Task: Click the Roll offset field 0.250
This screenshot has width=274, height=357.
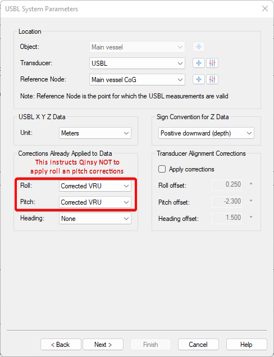Action: click(226, 185)
